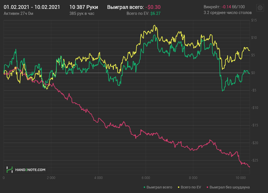
Task: Click the '10 000' x-axis label
Action: point(241,178)
